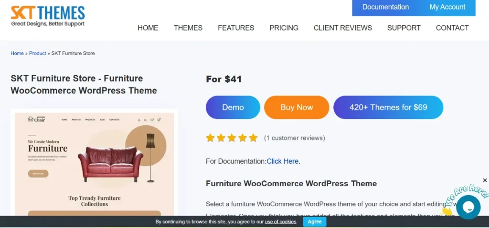
Task: Open the Documentation link in top bar
Action: click(385, 7)
